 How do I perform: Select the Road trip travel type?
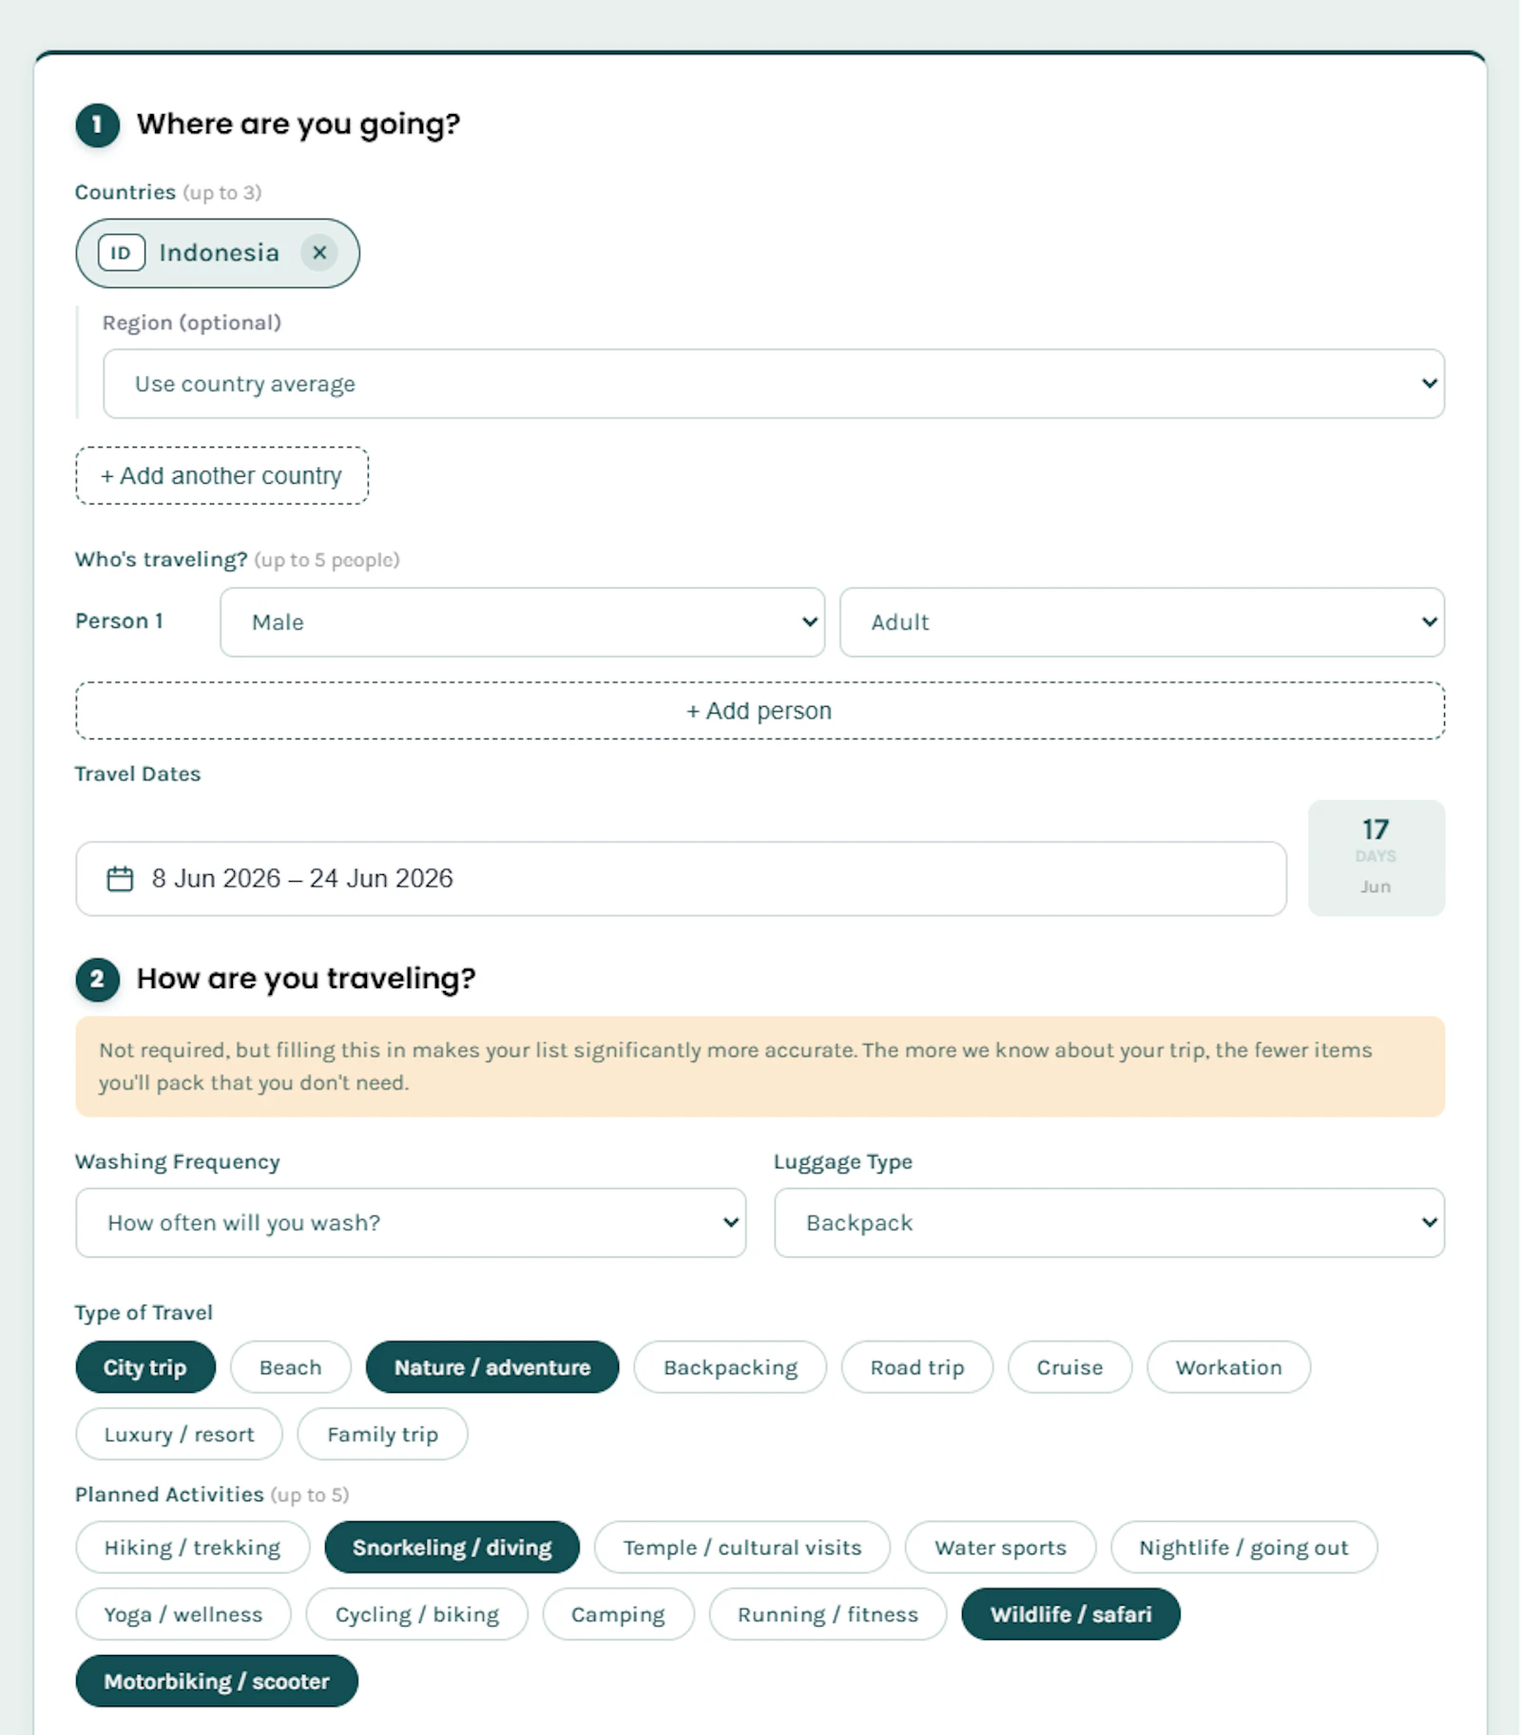[x=916, y=1367]
